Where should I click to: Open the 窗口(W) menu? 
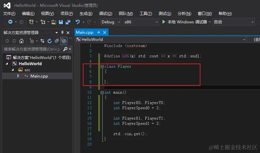205,13
